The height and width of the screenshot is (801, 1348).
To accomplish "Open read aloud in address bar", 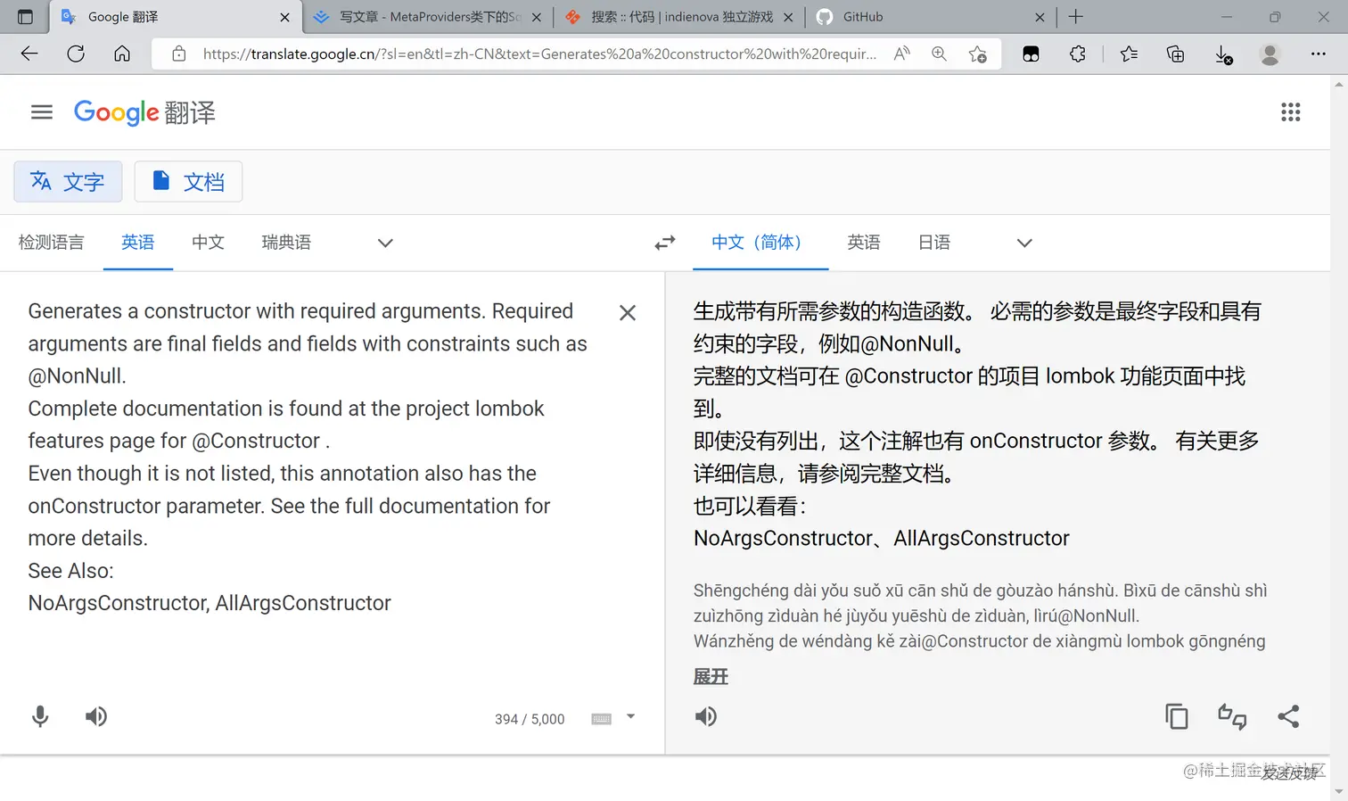I will 902,54.
